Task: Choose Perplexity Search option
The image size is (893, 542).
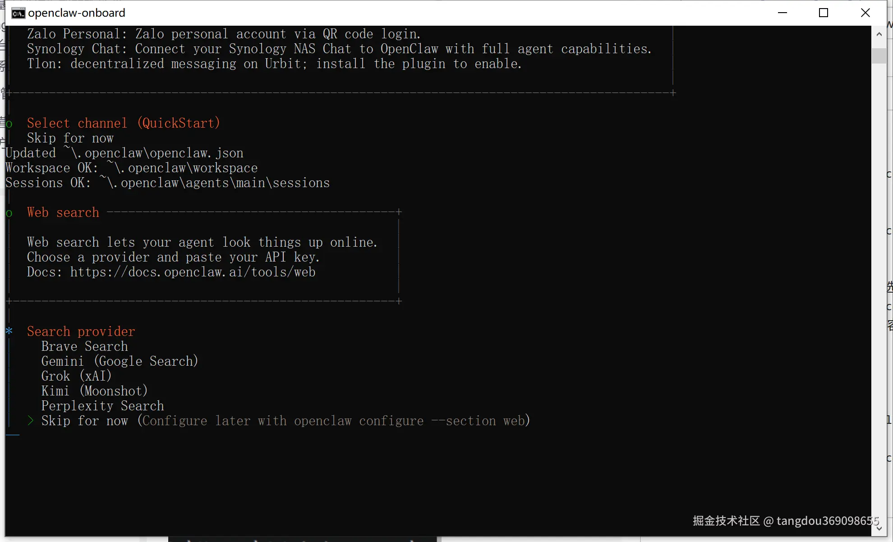Action: click(x=102, y=406)
